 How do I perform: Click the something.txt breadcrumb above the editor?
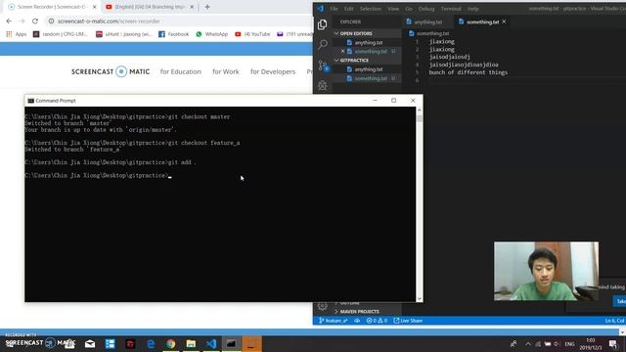(429, 33)
